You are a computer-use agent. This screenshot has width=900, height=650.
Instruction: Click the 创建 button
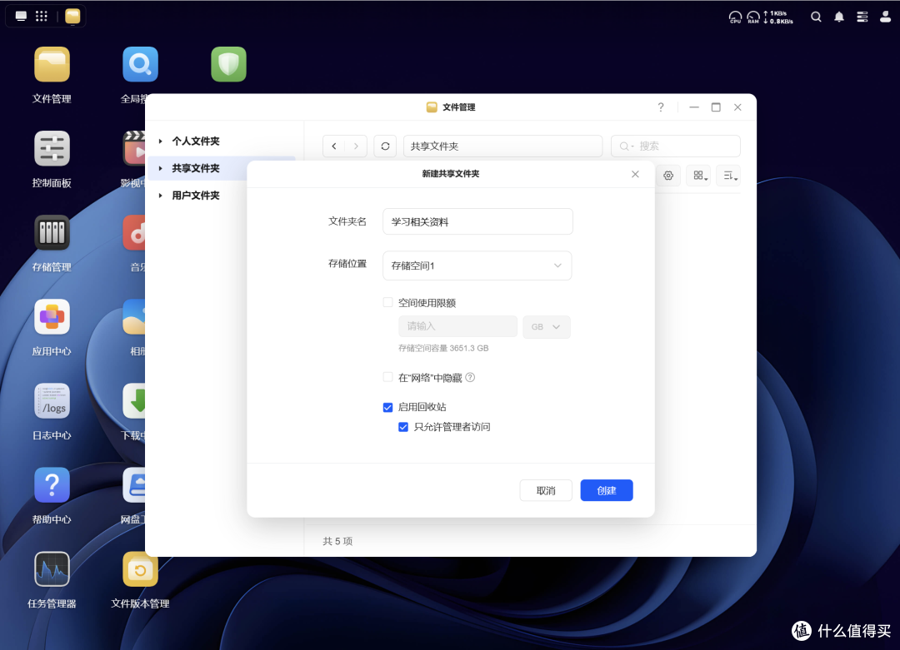coord(606,491)
